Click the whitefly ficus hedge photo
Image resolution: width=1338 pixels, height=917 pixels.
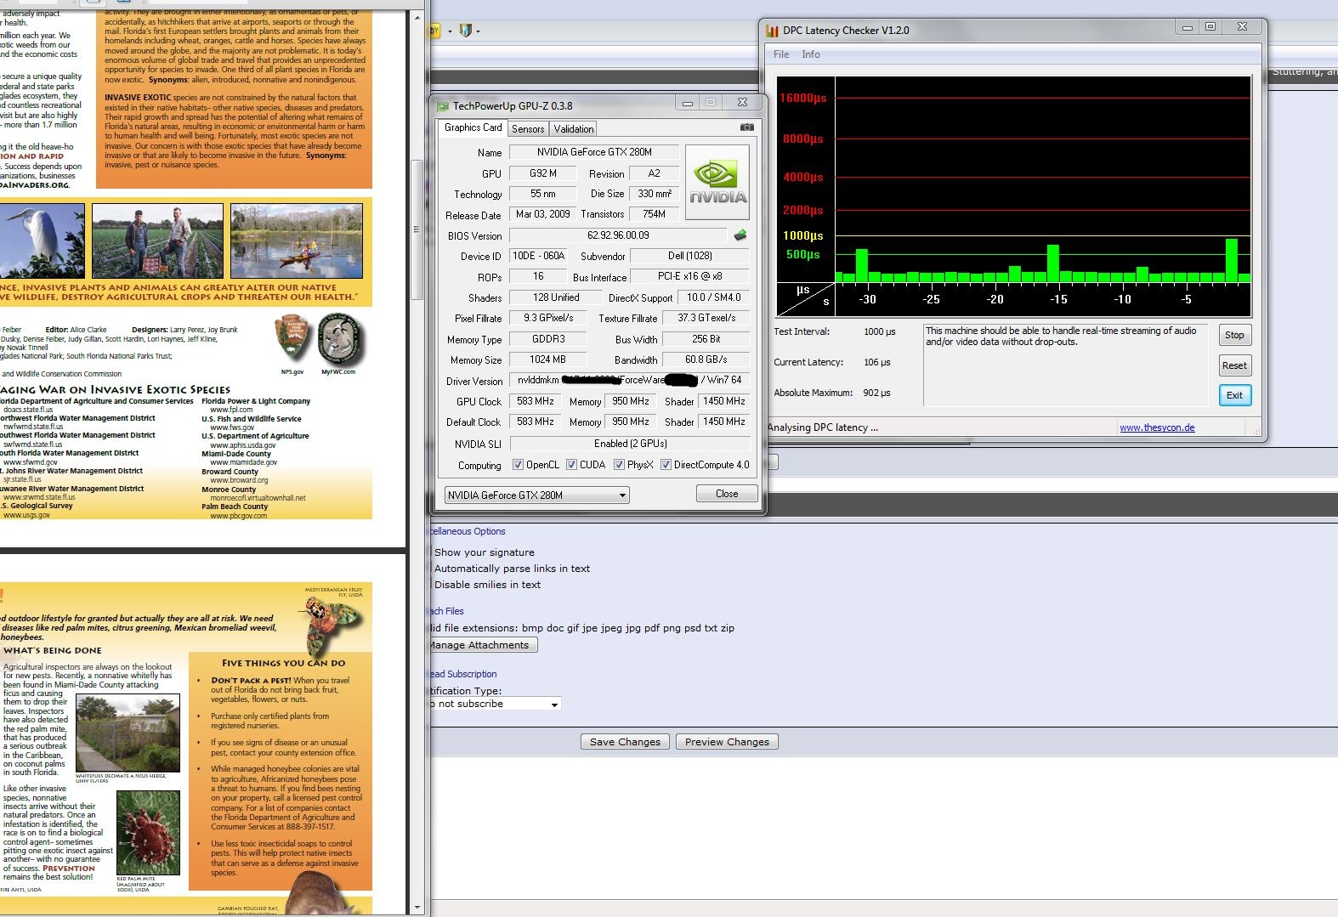(128, 733)
